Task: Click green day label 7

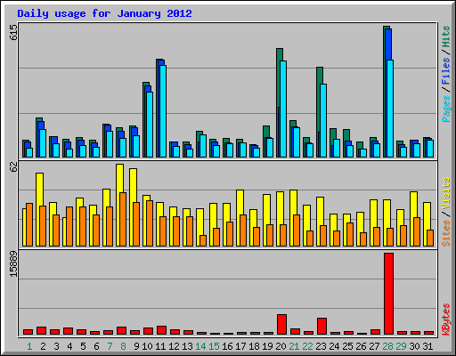Action: pyautogui.click(x=110, y=346)
